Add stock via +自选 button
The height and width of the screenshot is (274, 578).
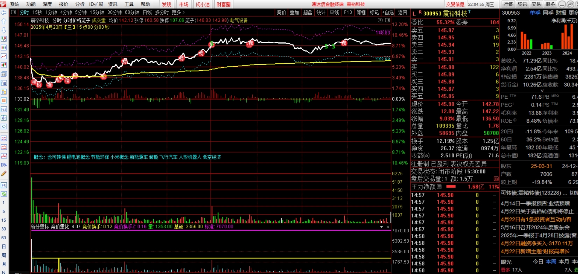point(388,12)
